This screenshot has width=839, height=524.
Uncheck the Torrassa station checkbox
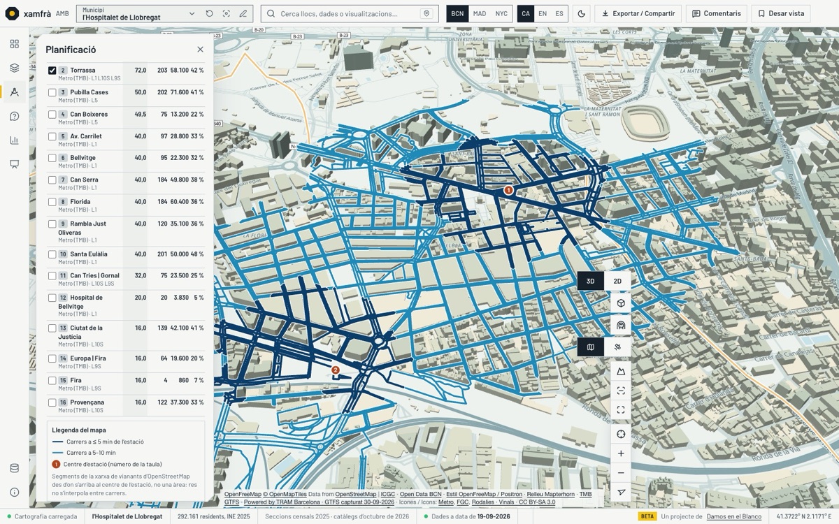tap(52, 71)
